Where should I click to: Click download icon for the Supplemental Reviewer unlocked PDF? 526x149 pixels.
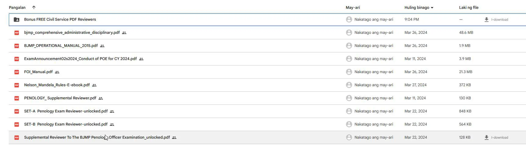click(486, 137)
